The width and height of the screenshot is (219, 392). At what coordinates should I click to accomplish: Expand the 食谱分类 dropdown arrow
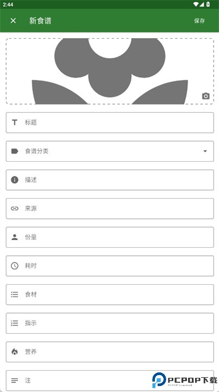205,151
